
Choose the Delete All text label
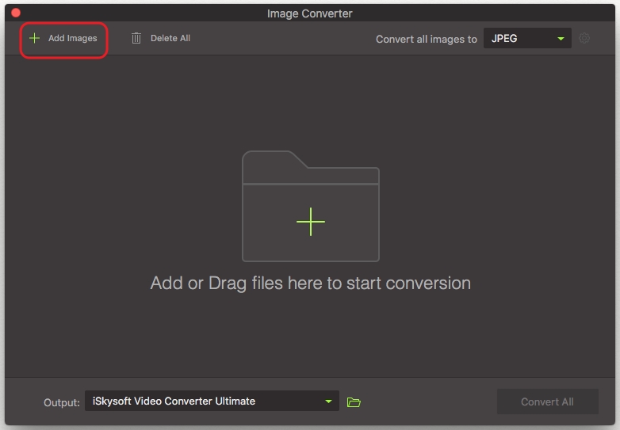click(x=170, y=38)
